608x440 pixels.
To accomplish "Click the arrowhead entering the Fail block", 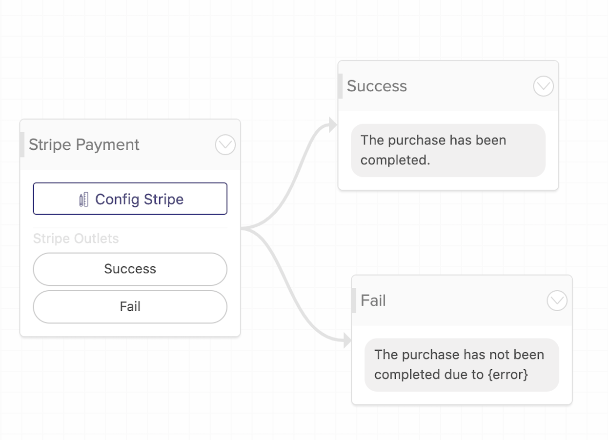I will click(x=347, y=340).
